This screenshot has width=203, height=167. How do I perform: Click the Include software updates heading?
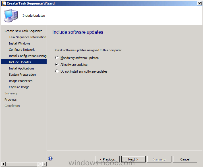tap(78, 32)
